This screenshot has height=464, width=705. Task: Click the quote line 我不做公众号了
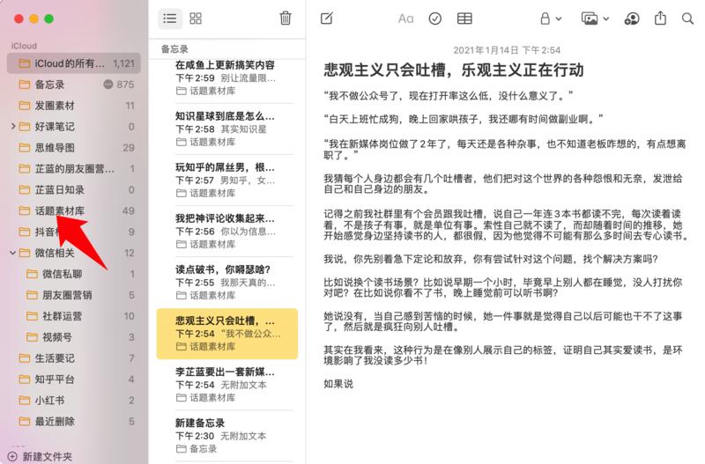[x=449, y=96]
